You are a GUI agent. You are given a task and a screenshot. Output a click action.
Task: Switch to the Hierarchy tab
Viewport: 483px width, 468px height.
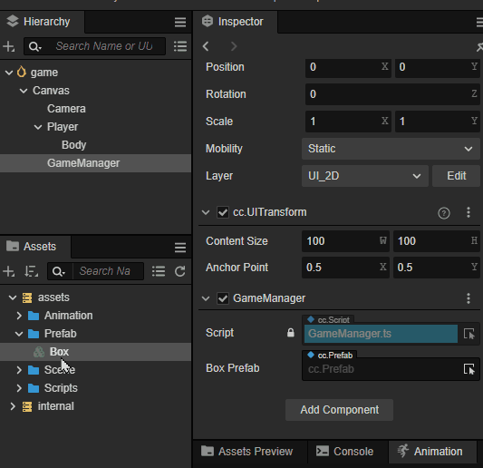click(x=42, y=22)
